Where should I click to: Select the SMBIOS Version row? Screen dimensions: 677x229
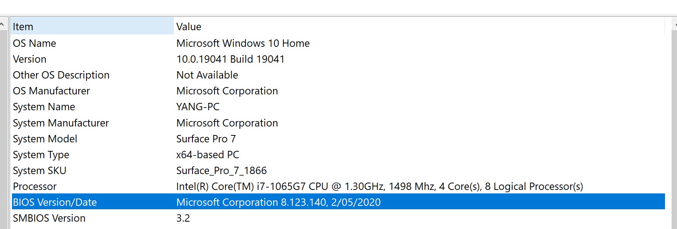pos(338,218)
